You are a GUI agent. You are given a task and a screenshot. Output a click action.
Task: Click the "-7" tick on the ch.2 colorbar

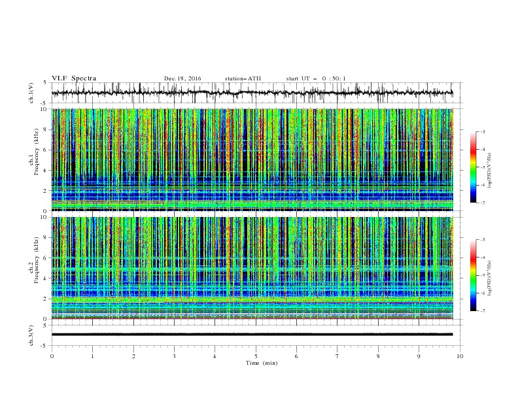point(483,311)
